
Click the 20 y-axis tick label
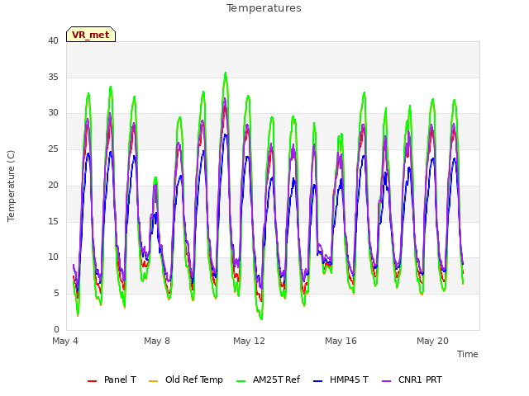(x=53, y=185)
